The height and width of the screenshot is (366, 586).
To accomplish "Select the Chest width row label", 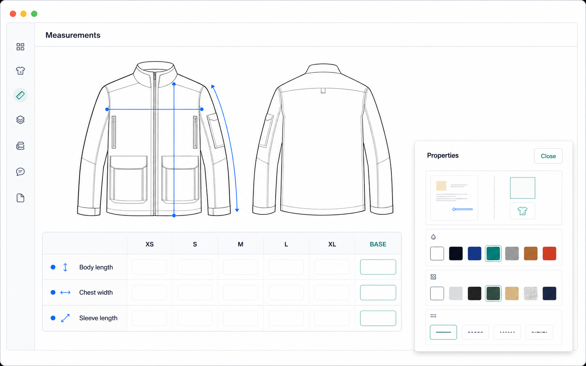I will 96,293.
